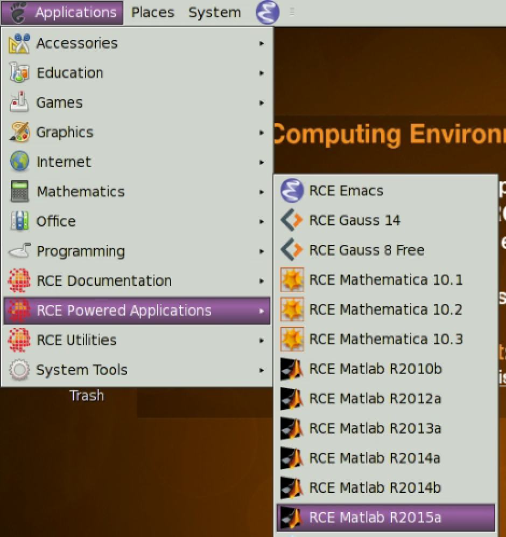The image size is (506, 537).
Task: Click the Graphics paint palette icon
Action: (x=19, y=132)
